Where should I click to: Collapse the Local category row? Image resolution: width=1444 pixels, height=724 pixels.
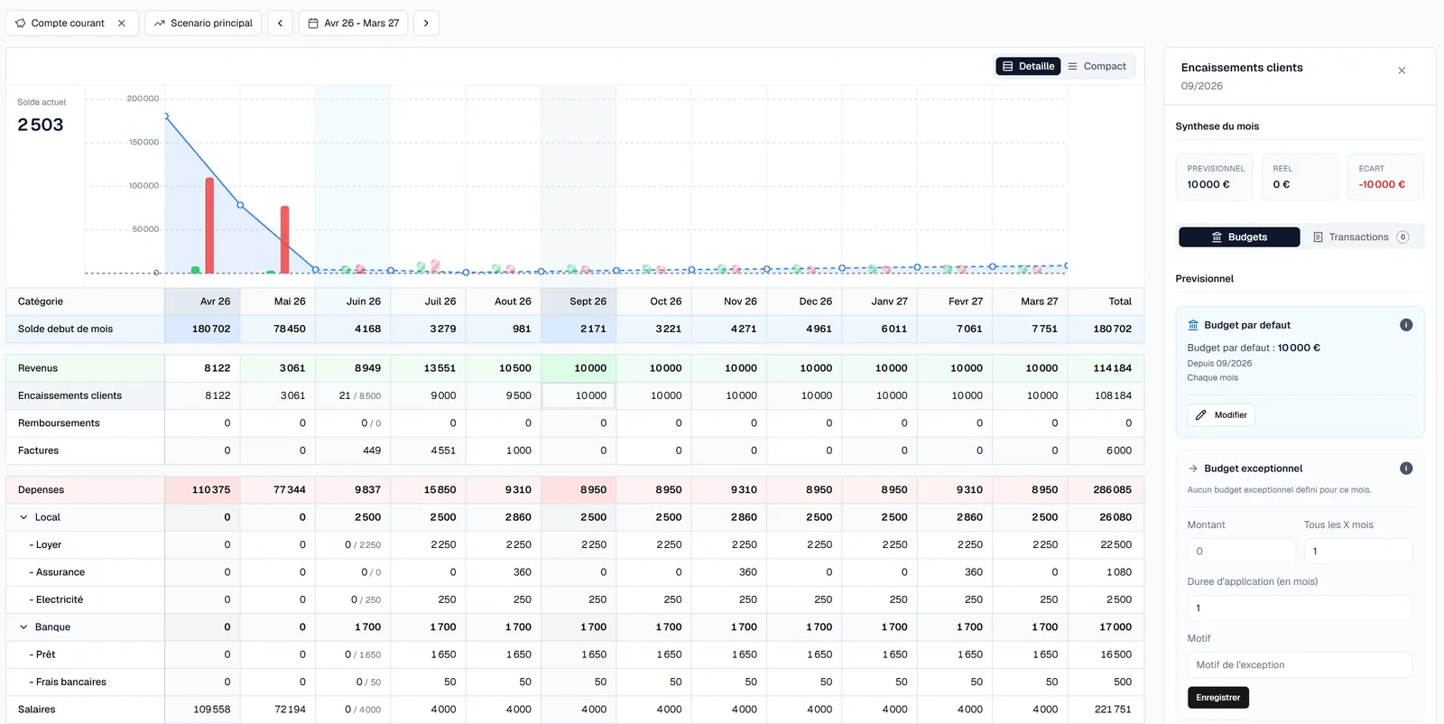(23, 517)
